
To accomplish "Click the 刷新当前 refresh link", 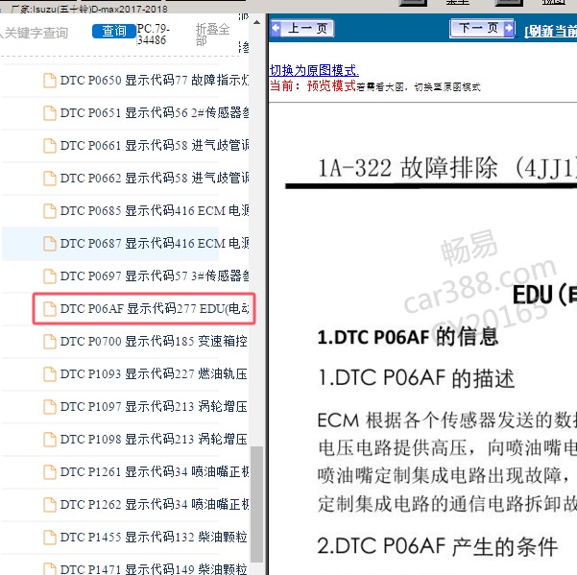I will 550,32.
